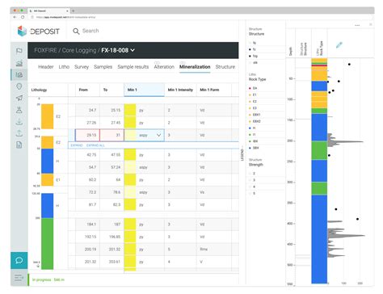
Task: Switch to the Alteration tab
Action: click(x=164, y=67)
